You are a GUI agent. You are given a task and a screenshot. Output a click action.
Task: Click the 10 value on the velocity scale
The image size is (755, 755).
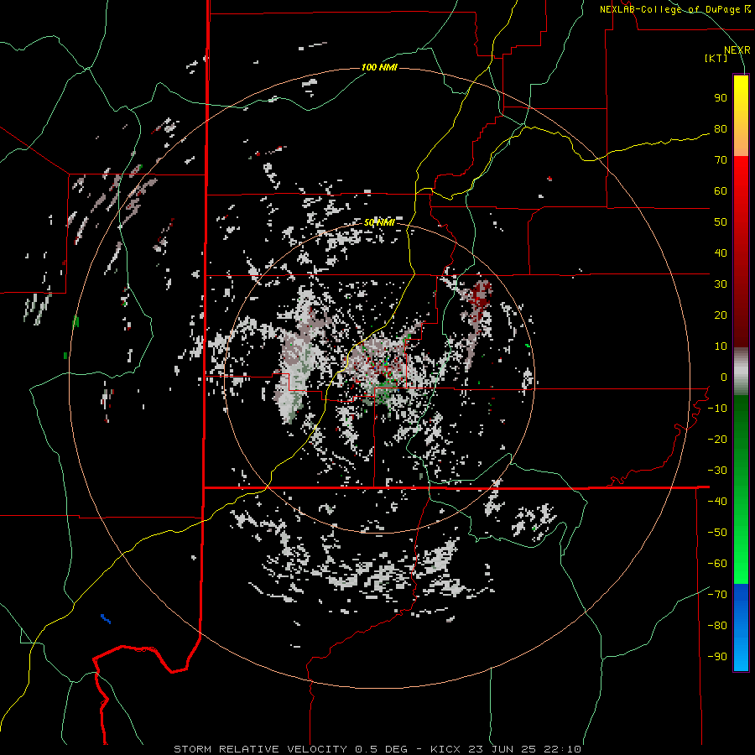click(x=721, y=346)
